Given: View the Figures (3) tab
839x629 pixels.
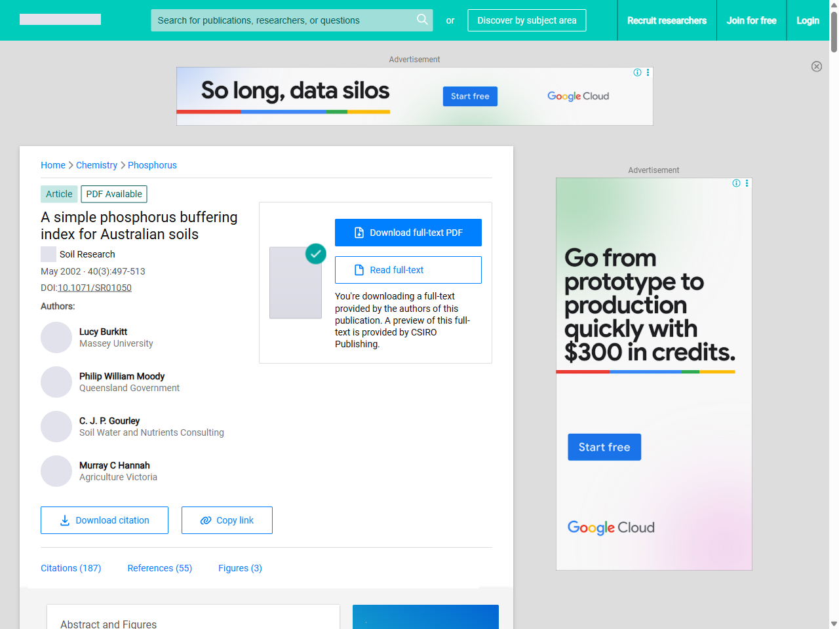Looking at the screenshot, I should click(240, 568).
